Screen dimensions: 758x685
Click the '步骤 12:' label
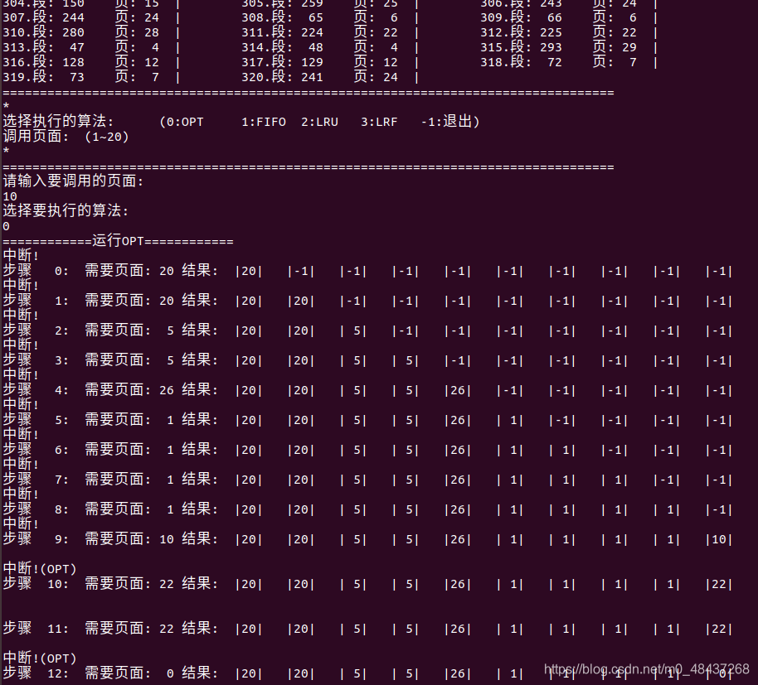point(36,673)
